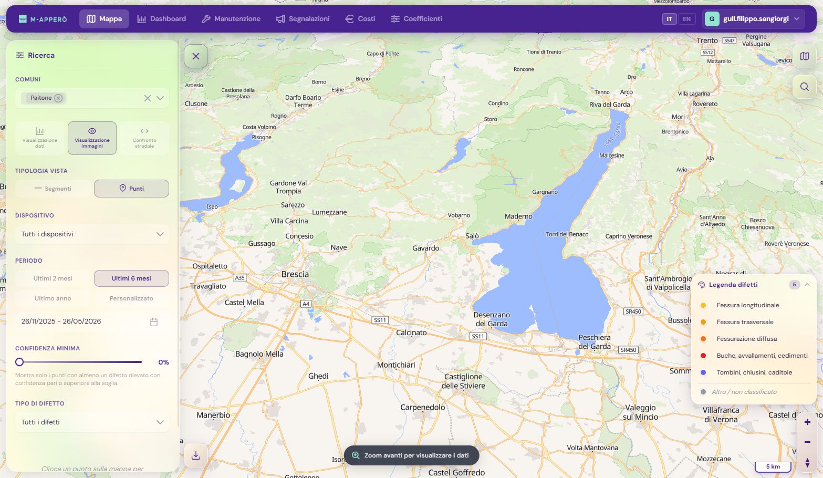Image resolution: width=823 pixels, height=478 pixels.
Task: Click the legend count badge 5
Action: (794, 285)
